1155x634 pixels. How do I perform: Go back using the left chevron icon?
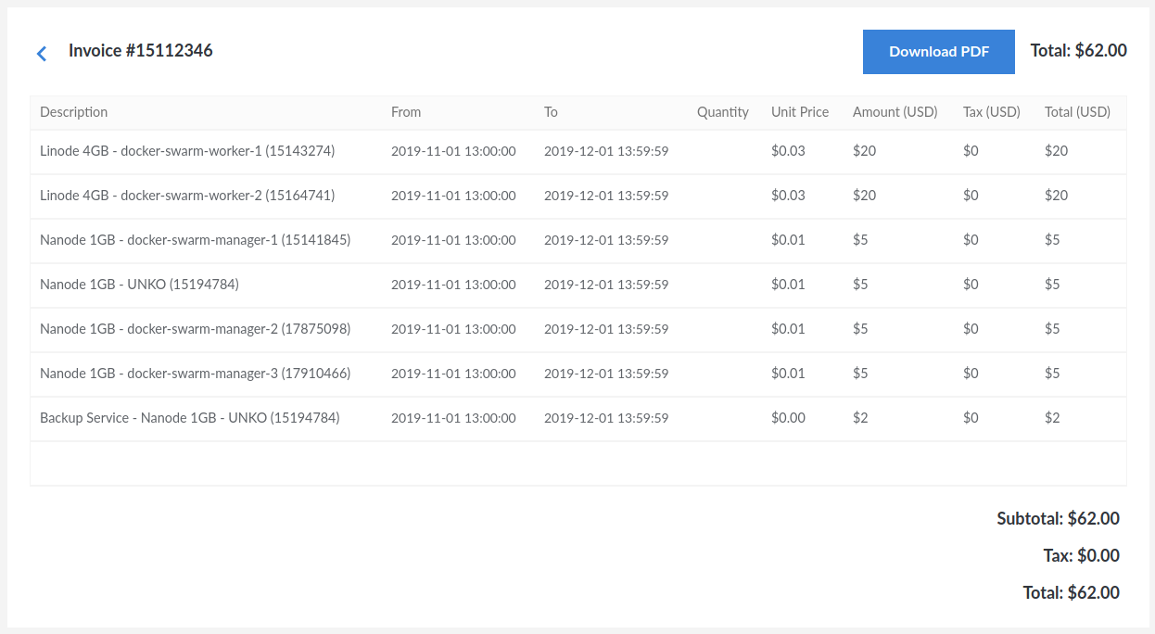[x=42, y=54]
